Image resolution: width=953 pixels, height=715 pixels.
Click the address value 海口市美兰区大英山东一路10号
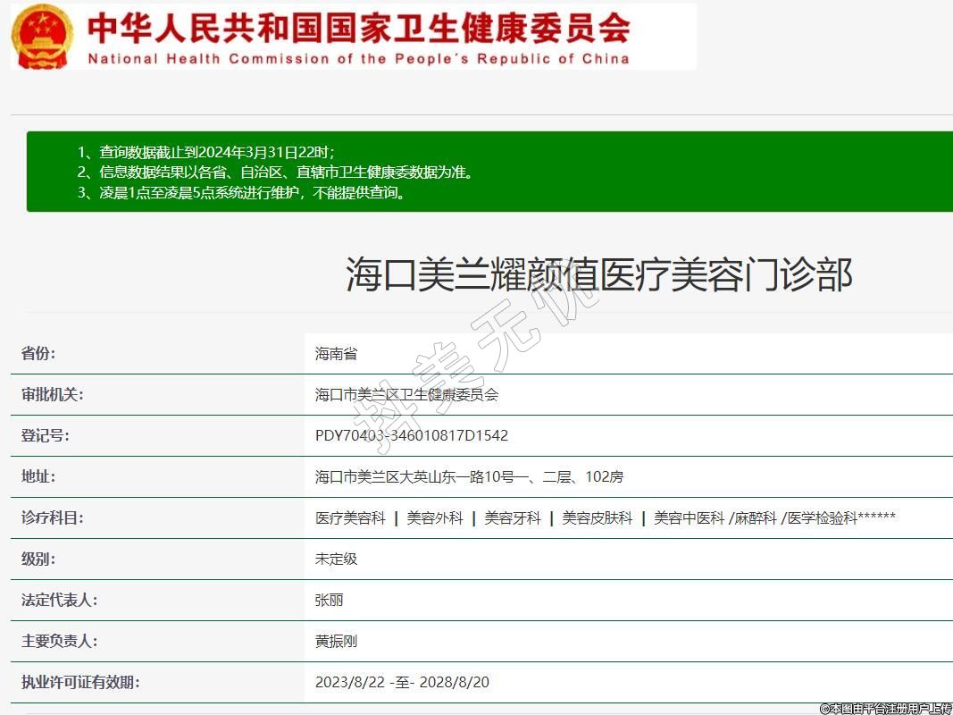[469, 477]
